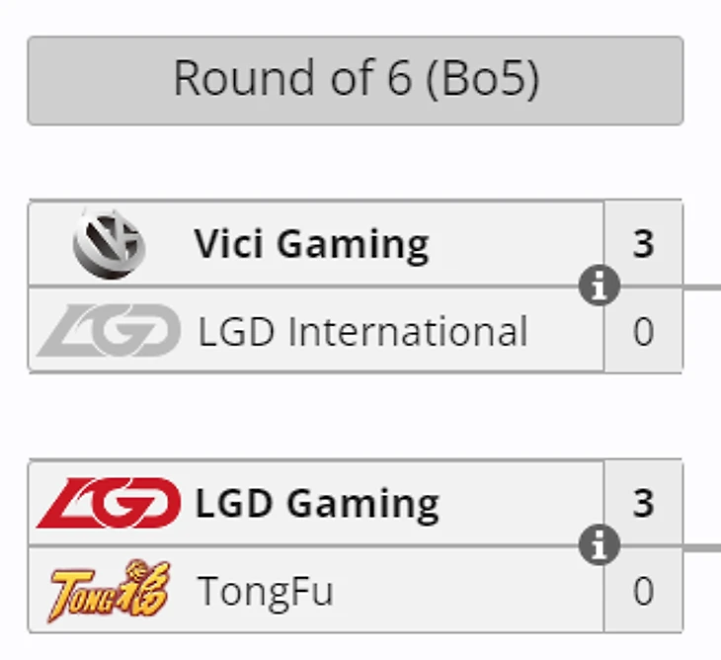Screen dimensions: 721x660
Task: Open info for Vici vs LGD International match
Action: click(x=600, y=288)
